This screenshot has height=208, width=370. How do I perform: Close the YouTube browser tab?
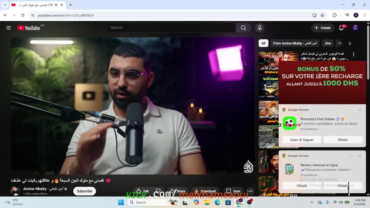pyautogui.click(x=62, y=5)
